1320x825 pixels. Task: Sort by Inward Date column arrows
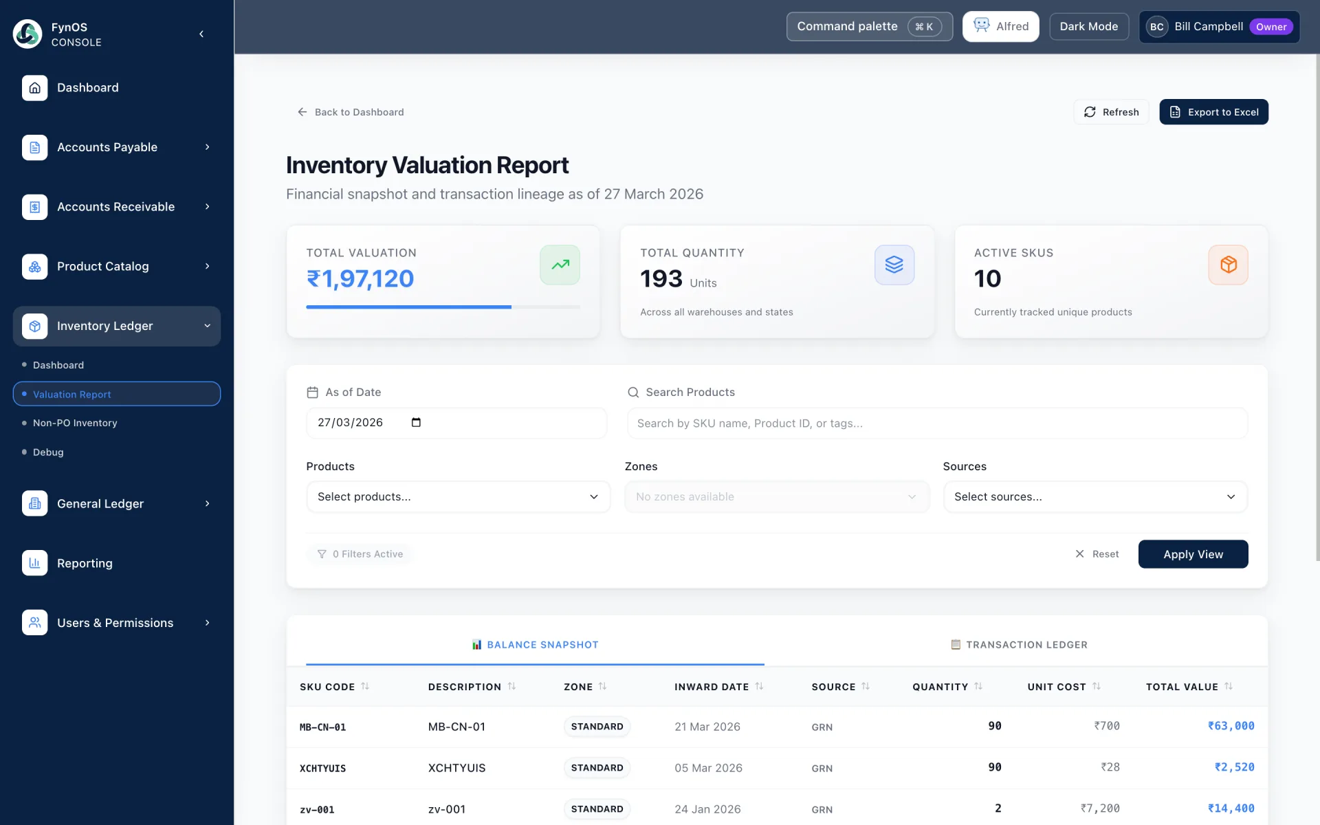click(759, 686)
